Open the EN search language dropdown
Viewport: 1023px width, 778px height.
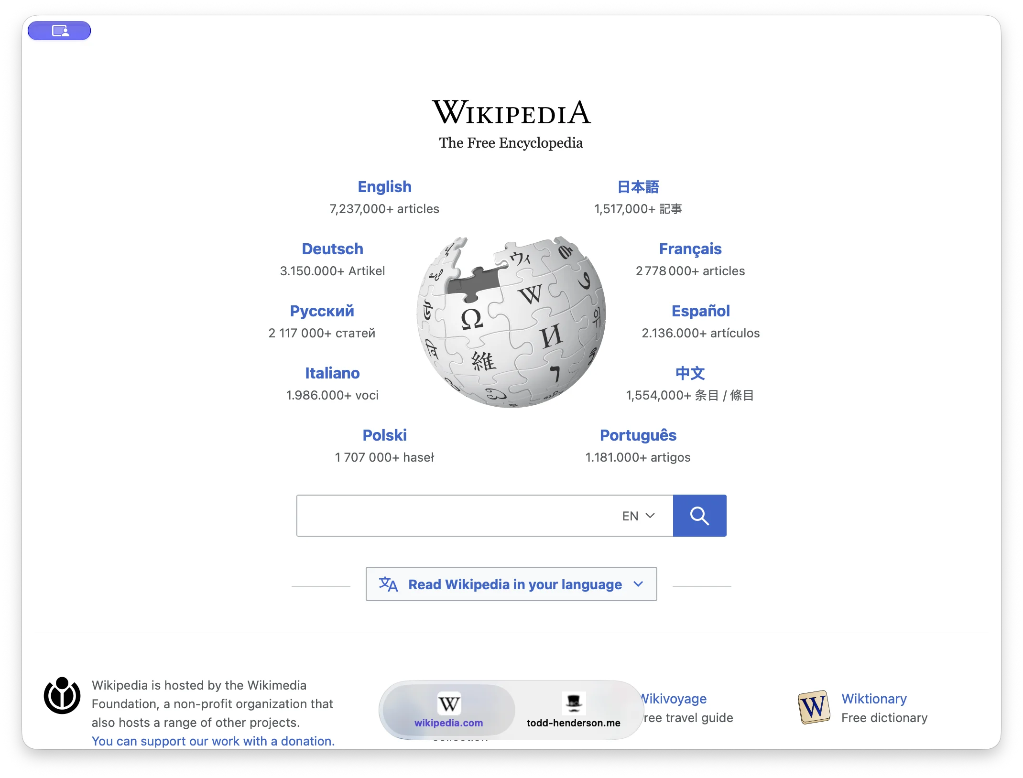click(x=638, y=516)
